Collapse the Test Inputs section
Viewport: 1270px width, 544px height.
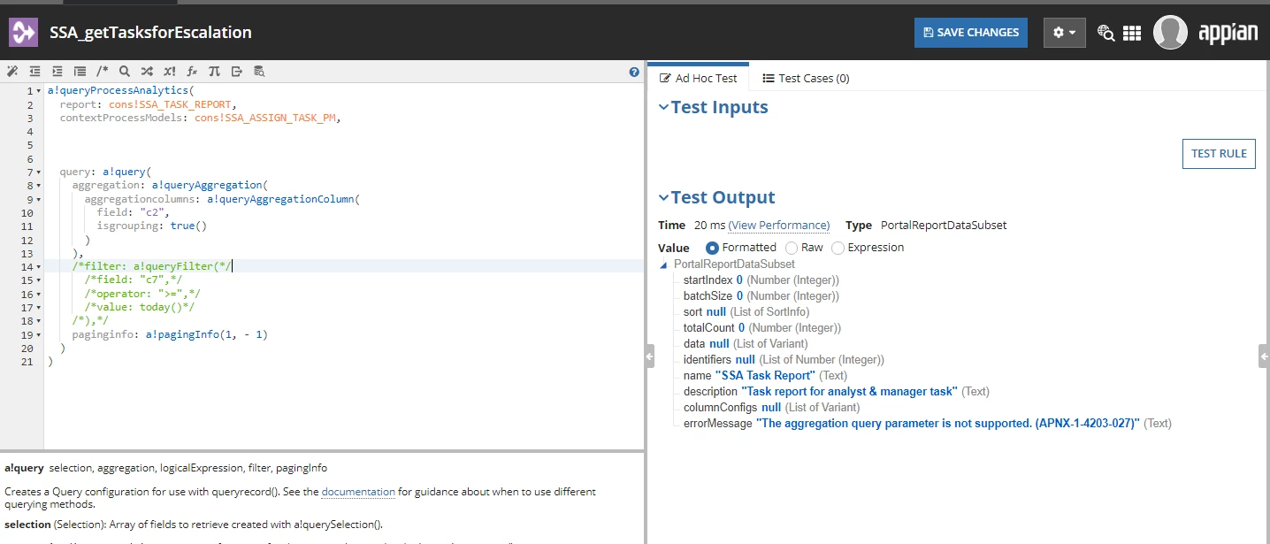click(664, 108)
